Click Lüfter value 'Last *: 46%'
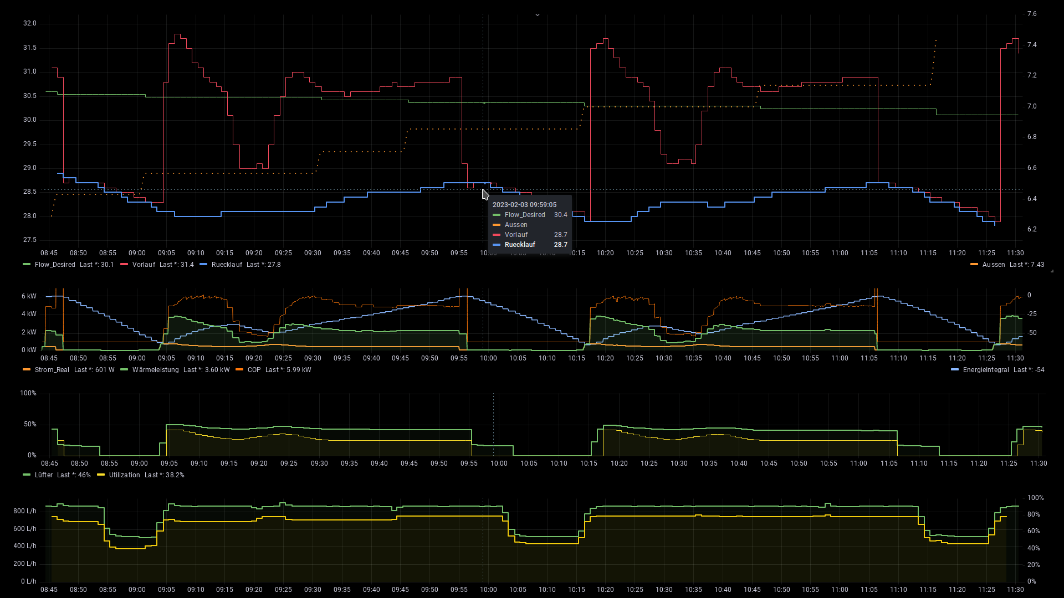 coord(74,475)
